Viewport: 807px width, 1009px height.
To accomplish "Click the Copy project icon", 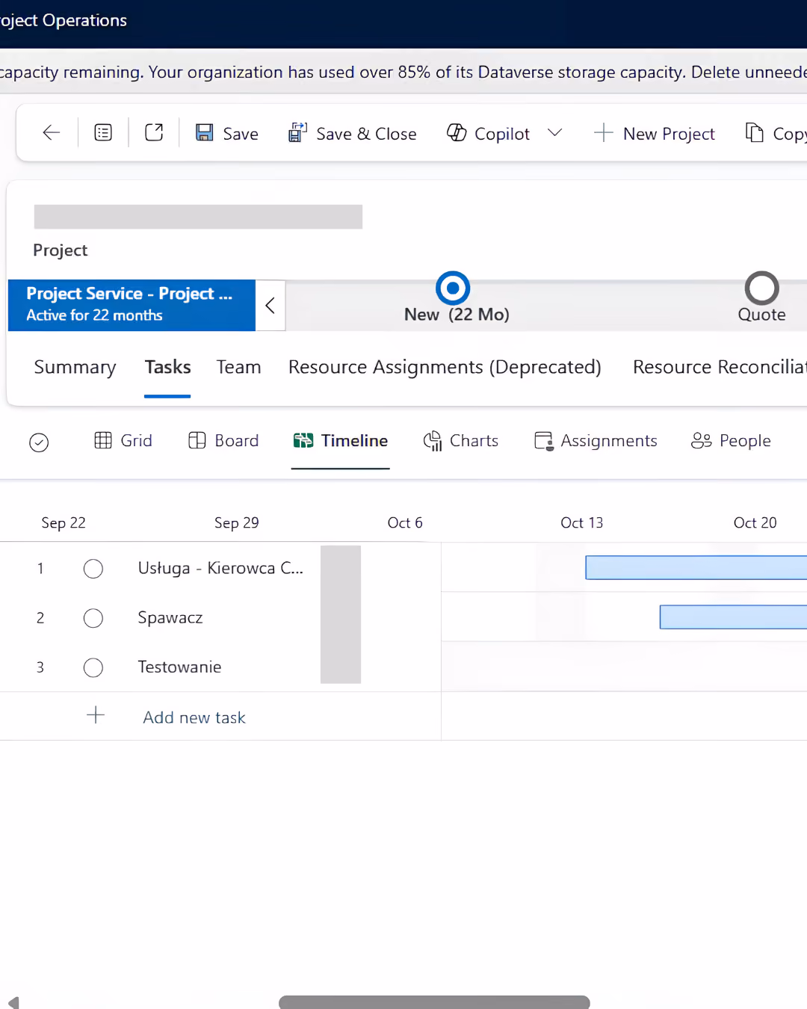I will [x=754, y=133].
